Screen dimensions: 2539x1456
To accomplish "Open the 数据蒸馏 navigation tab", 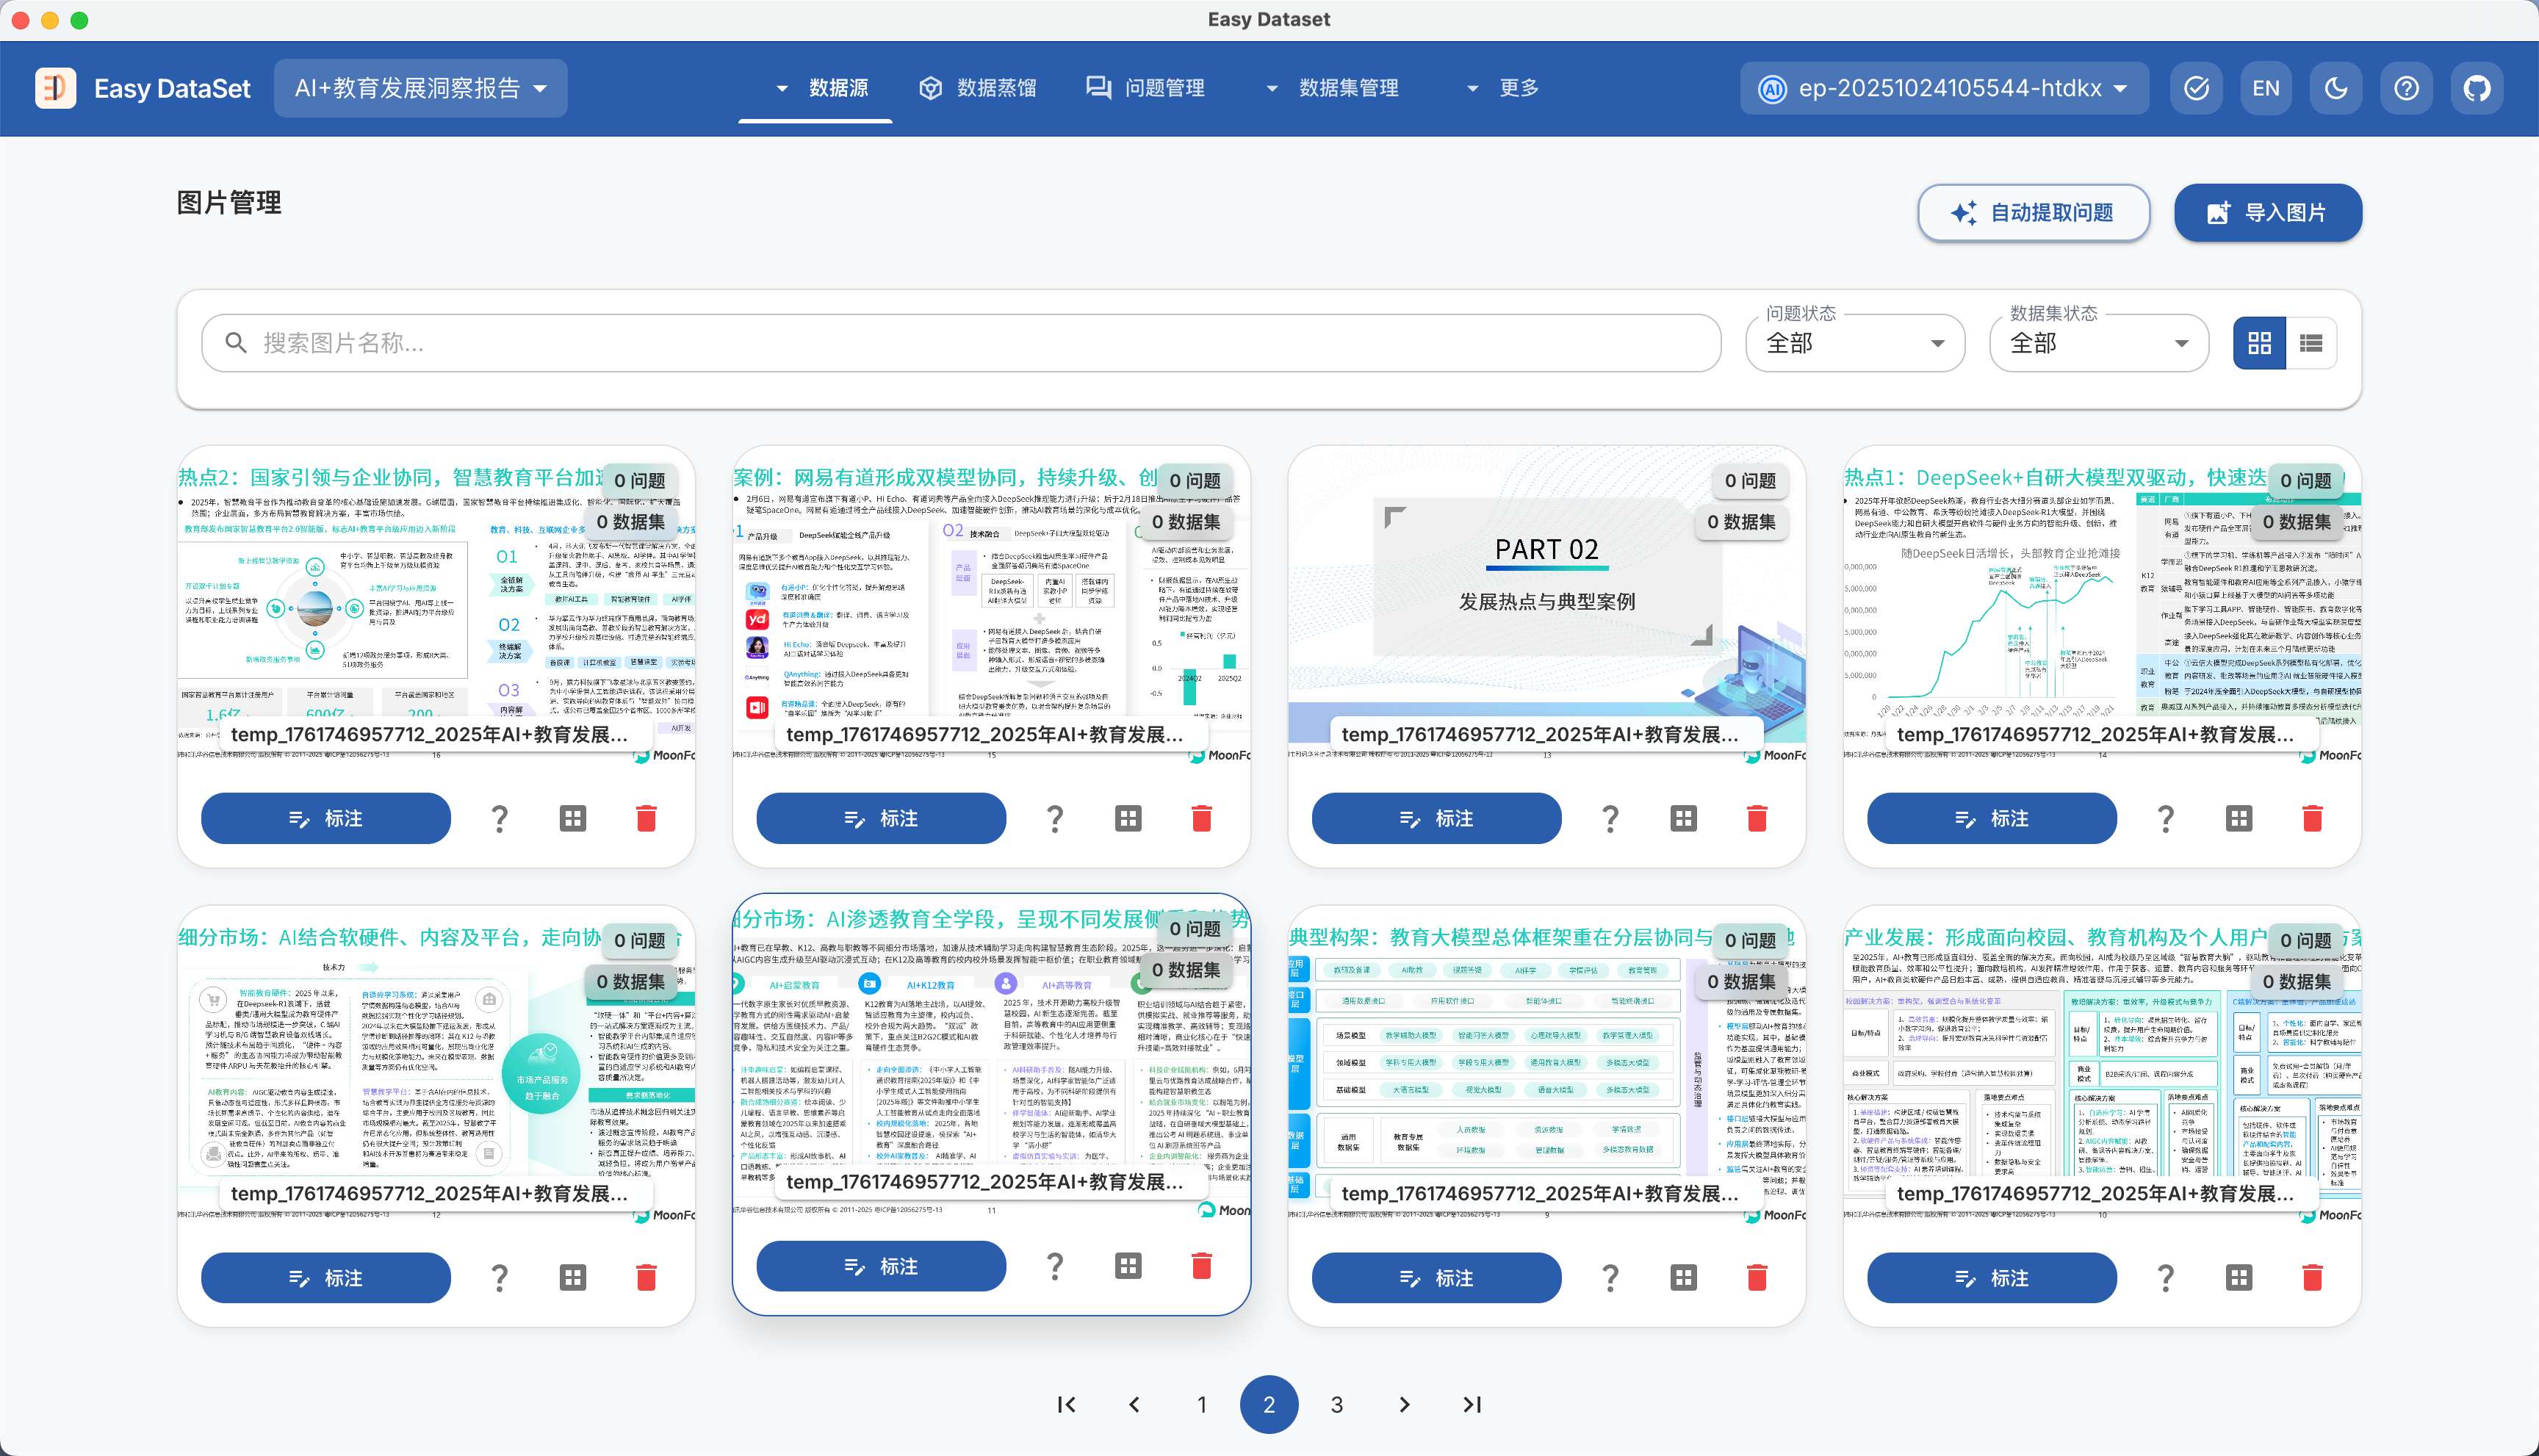I will (x=977, y=88).
